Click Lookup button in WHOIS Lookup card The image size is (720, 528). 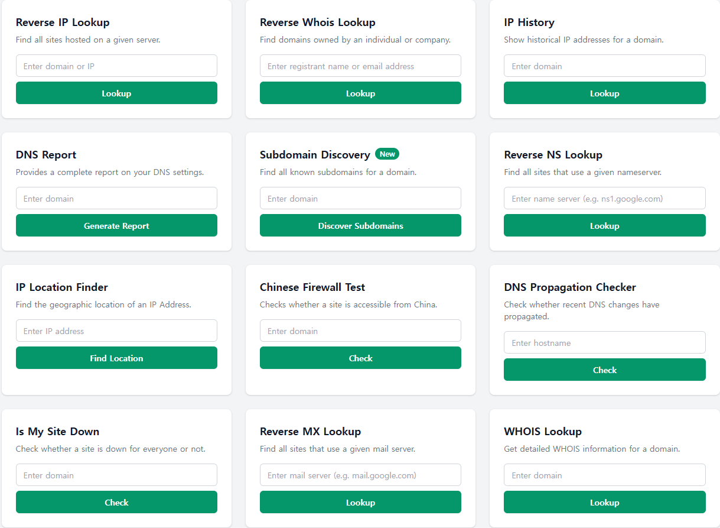(x=604, y=502)
